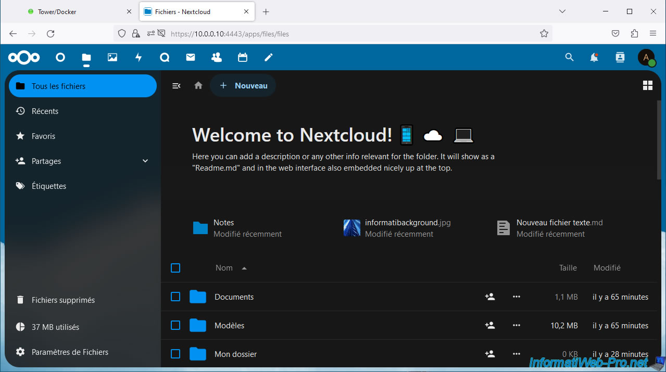Open the Modèles row actions menu
Screen dimensions: 666x372
click(x=516, y=325)
